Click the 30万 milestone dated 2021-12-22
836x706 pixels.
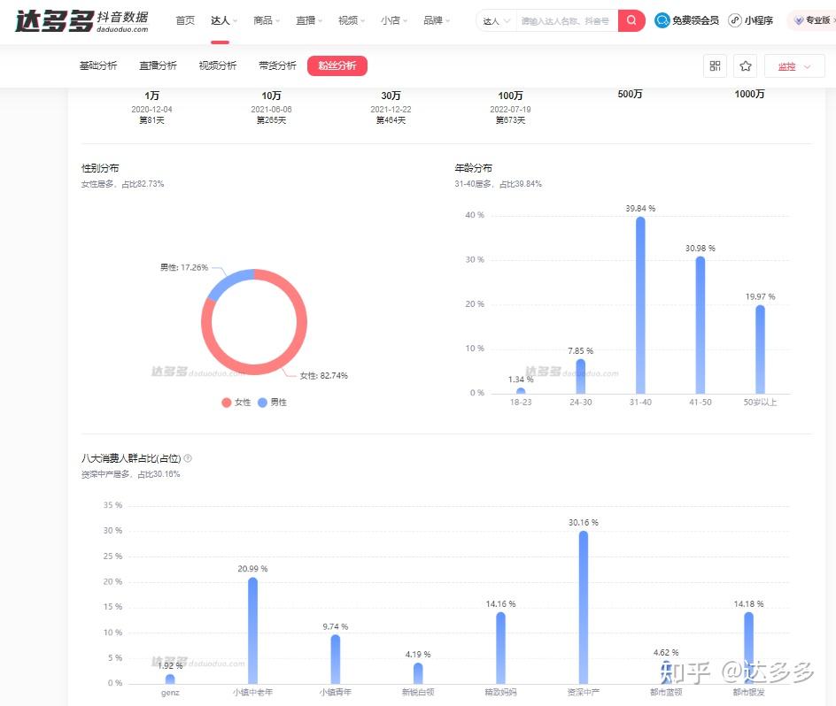point(391,107)
